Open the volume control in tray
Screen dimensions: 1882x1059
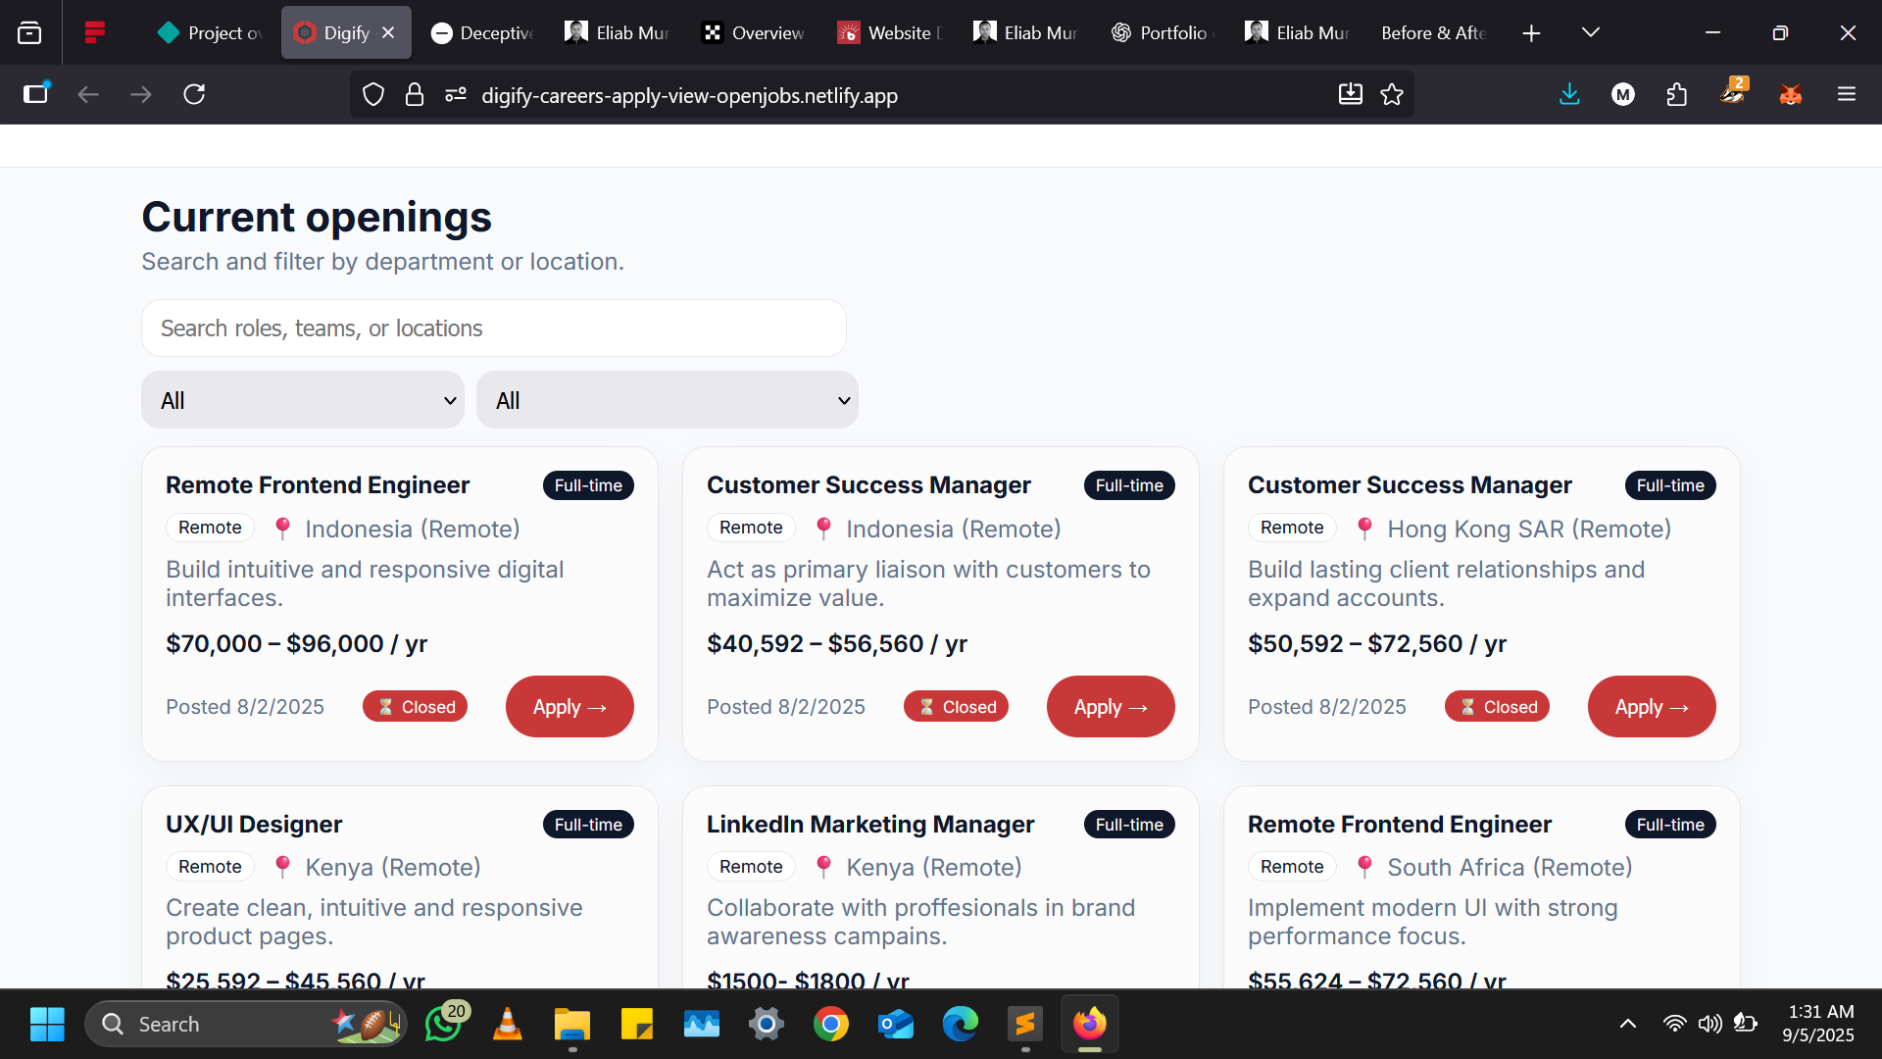1710,1024
